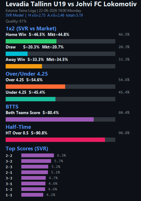
Task: Open the Top Scores (SVR) heading
Action: point(27,148)
